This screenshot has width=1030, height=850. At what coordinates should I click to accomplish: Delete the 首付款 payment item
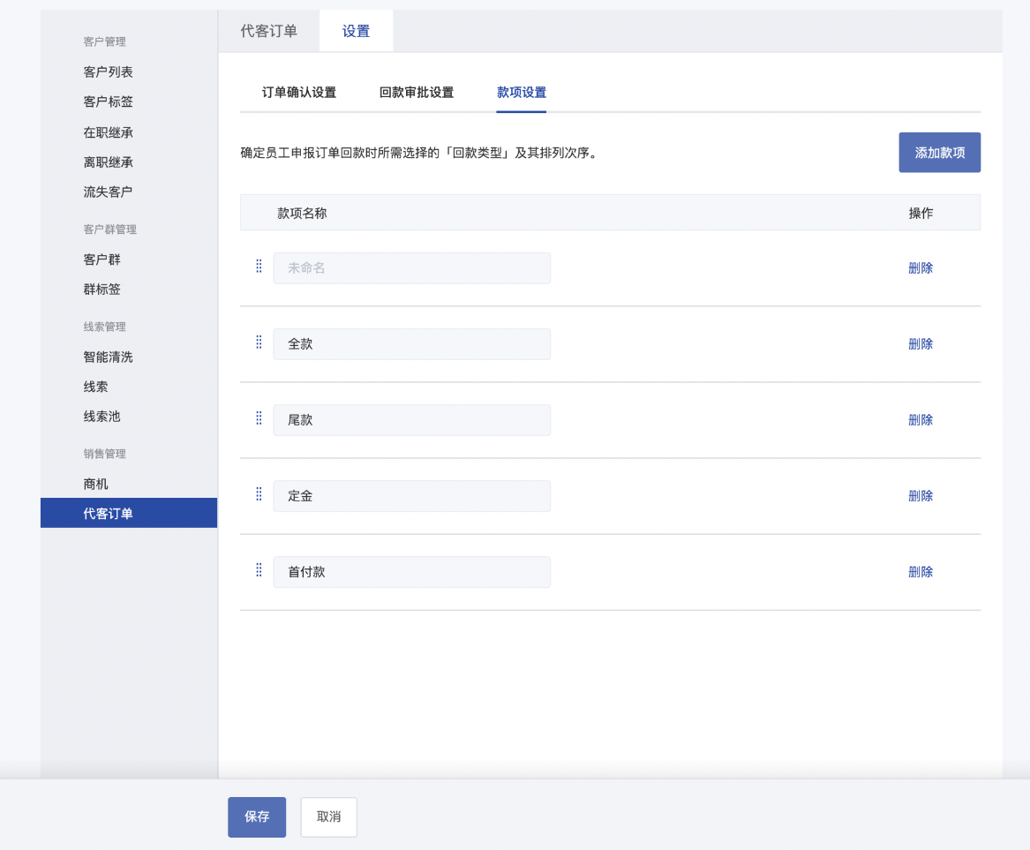(x=921, y=572)
